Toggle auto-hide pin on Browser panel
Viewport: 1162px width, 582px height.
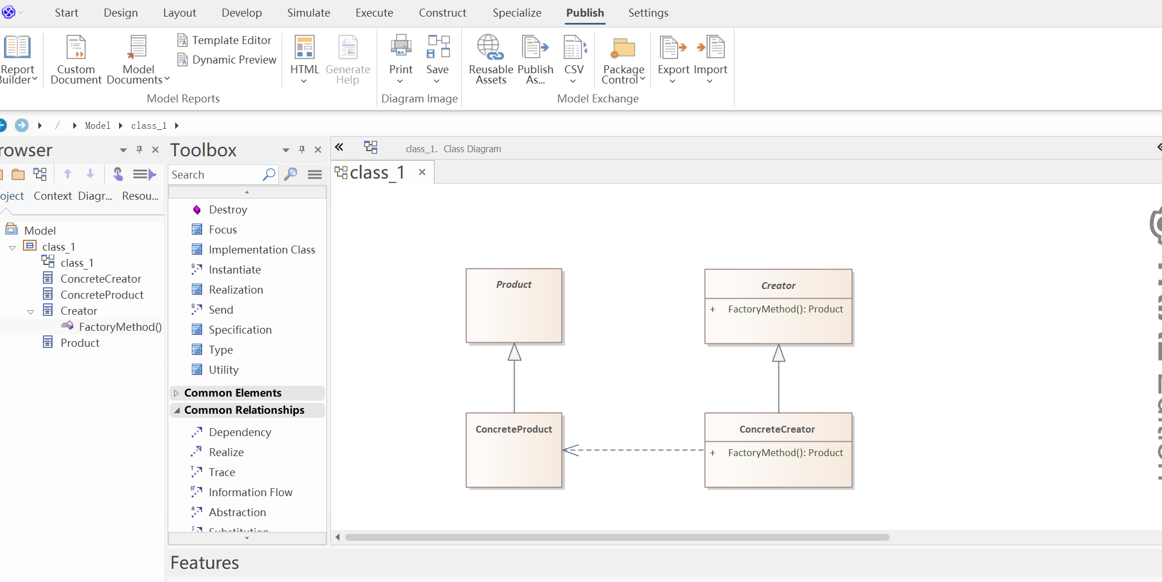[x=139, y=150]
